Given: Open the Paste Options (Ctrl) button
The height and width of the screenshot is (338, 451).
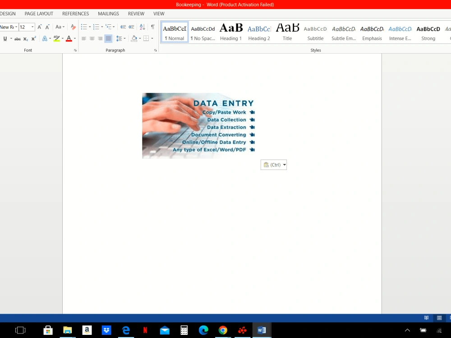Looking at the screenshot, I should pyautogui.click(x=274, y=164).
